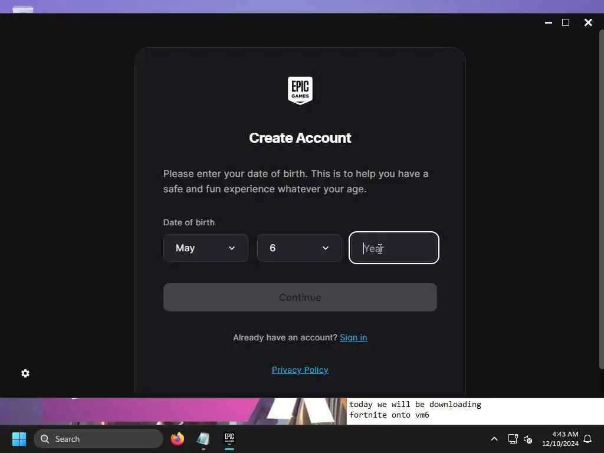The image size is (604, 453).
Task: Click the 'Already have an account?' text
Action: (x=285, y=337)
